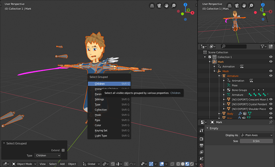Click the pan hand icon in main viewport
This screenshot has width=275, height=167.
coord(167,6)
